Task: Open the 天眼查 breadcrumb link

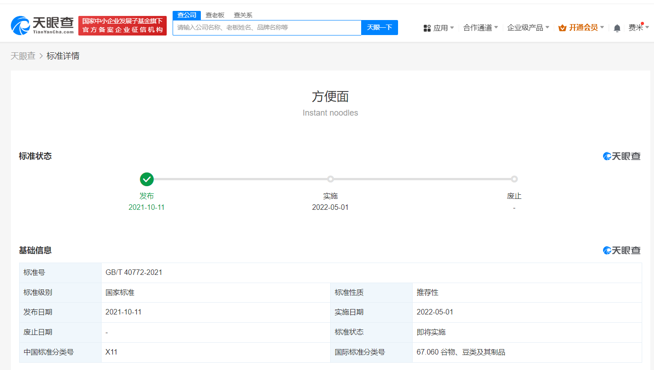Action: coord(23,56)
